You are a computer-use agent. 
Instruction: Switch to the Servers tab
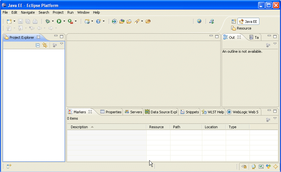133,112
